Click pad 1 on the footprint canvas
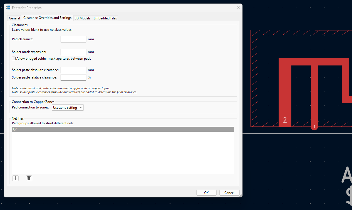 [314, 126]
